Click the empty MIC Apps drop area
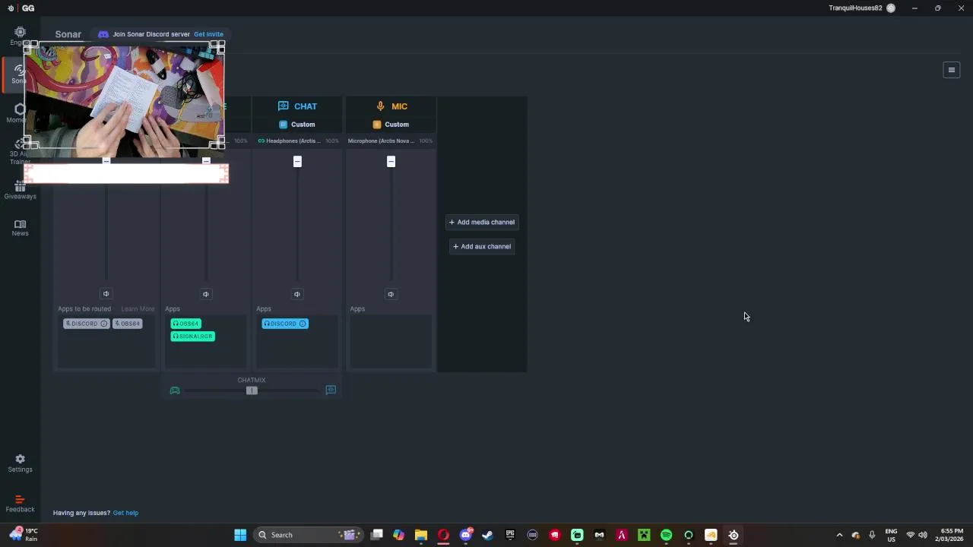973x547 pixels. [390, 342]
